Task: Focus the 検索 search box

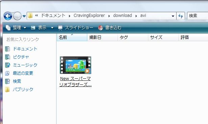Action: point(198,16)
